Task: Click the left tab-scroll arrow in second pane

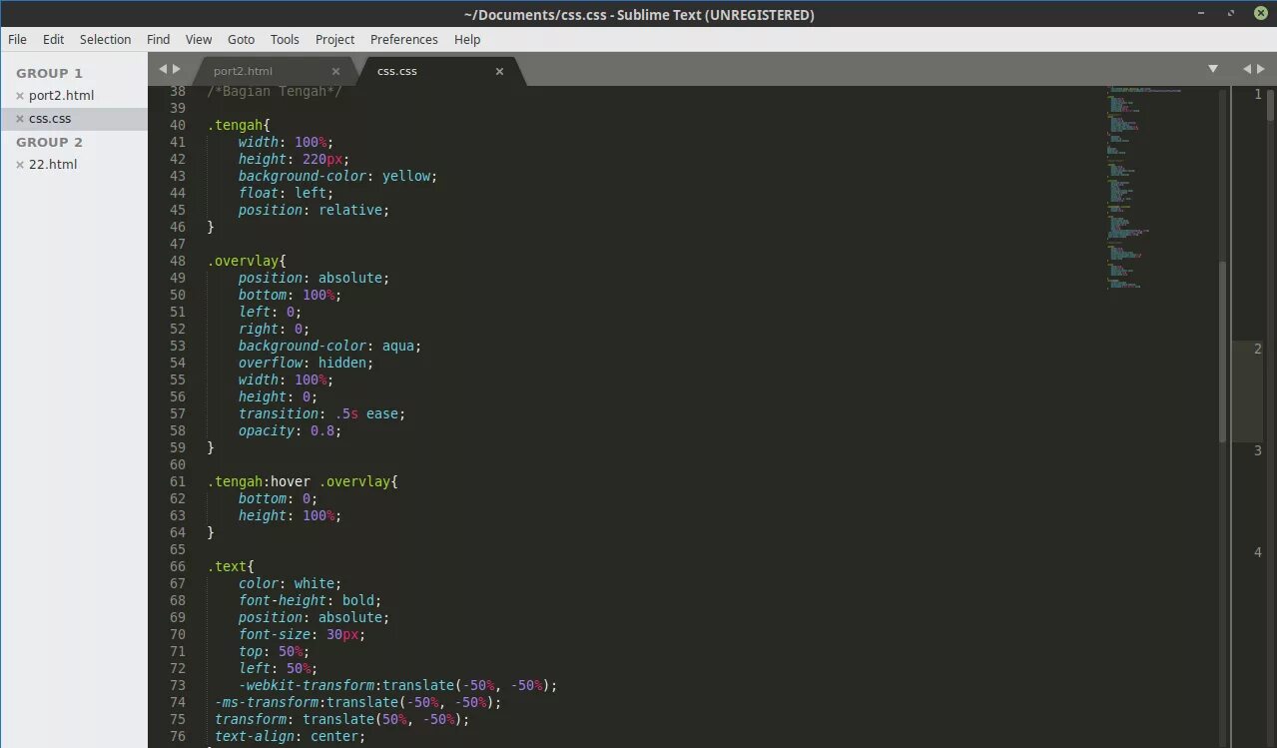Action: pos(1246,69)
